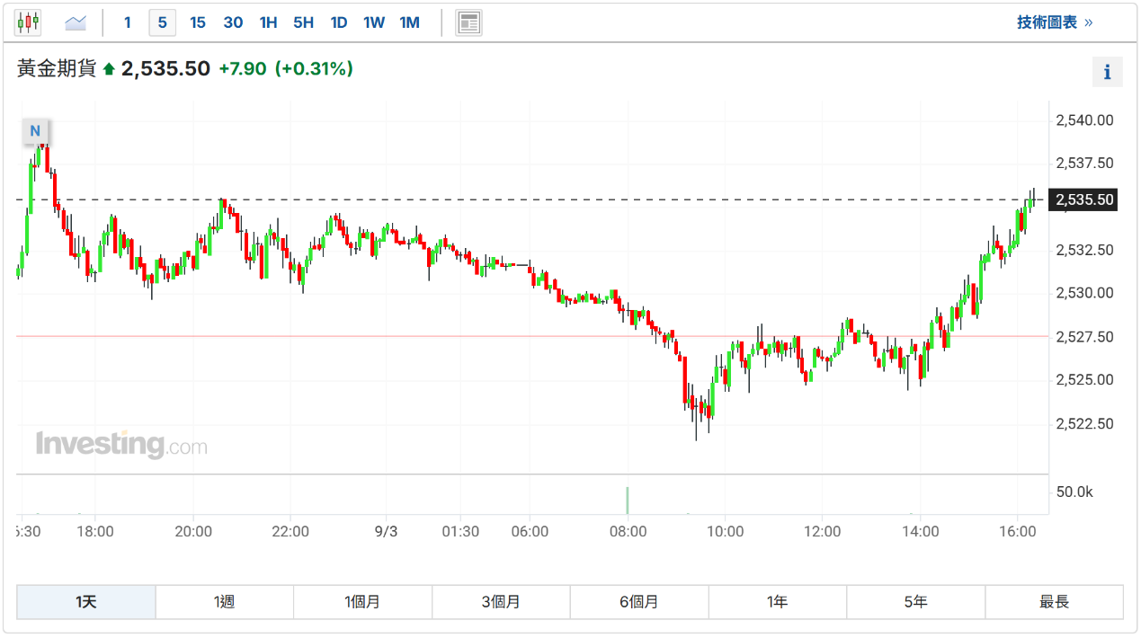The width and height of the screenshot is (1141, 638).
Task: Click the green up arrow beside price
Action: pyautogui.click(x=109, y=69)
